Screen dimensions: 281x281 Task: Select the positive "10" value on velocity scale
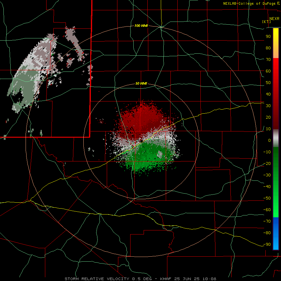(268, 129)
